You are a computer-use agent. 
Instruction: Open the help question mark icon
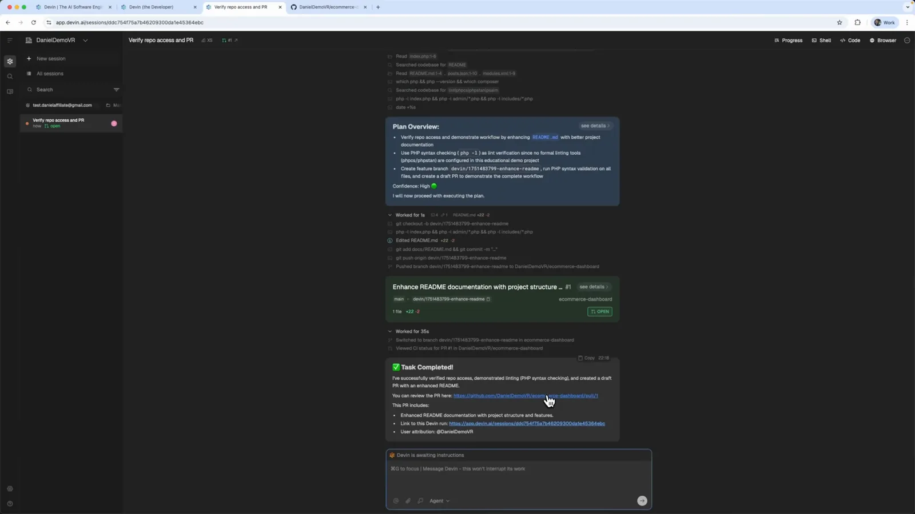click(x=10, y=504)
